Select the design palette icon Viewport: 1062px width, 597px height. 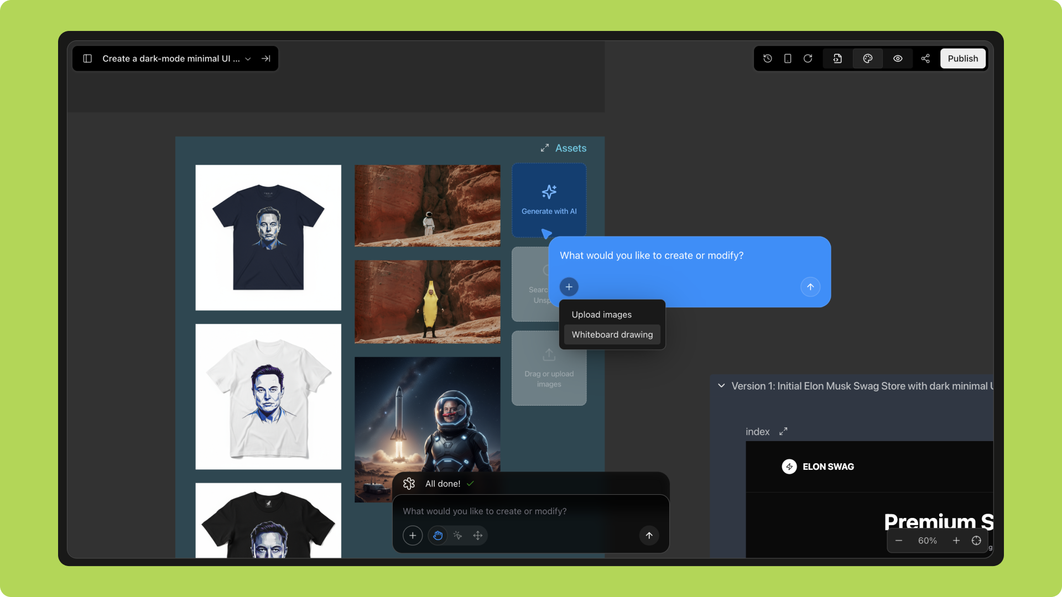867,59
